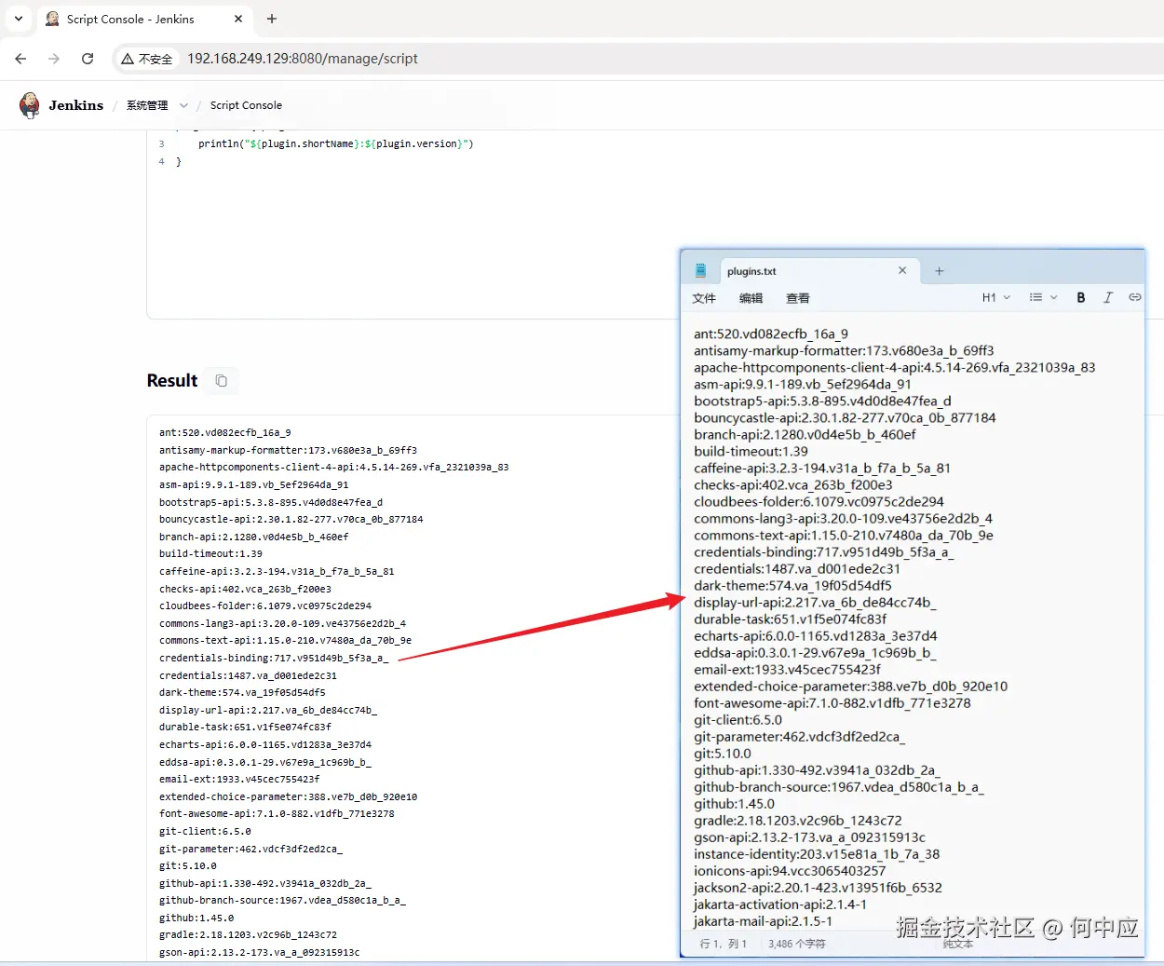Click 'ionicons-api:94.vcc3065403257' in Notepad
The width and height of the screenshot is (1164, 966).
(x=790, y=870)
